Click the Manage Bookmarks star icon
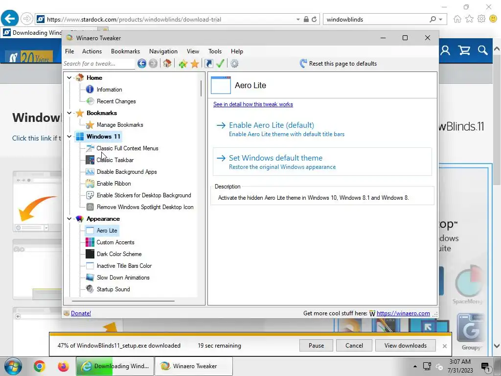The height and width of the screenshot is (376, 501). click(90, 125)
